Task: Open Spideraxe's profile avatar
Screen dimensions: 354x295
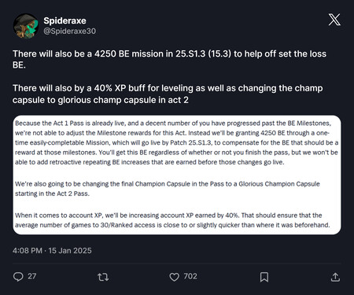Action: (x=26, y=26)
